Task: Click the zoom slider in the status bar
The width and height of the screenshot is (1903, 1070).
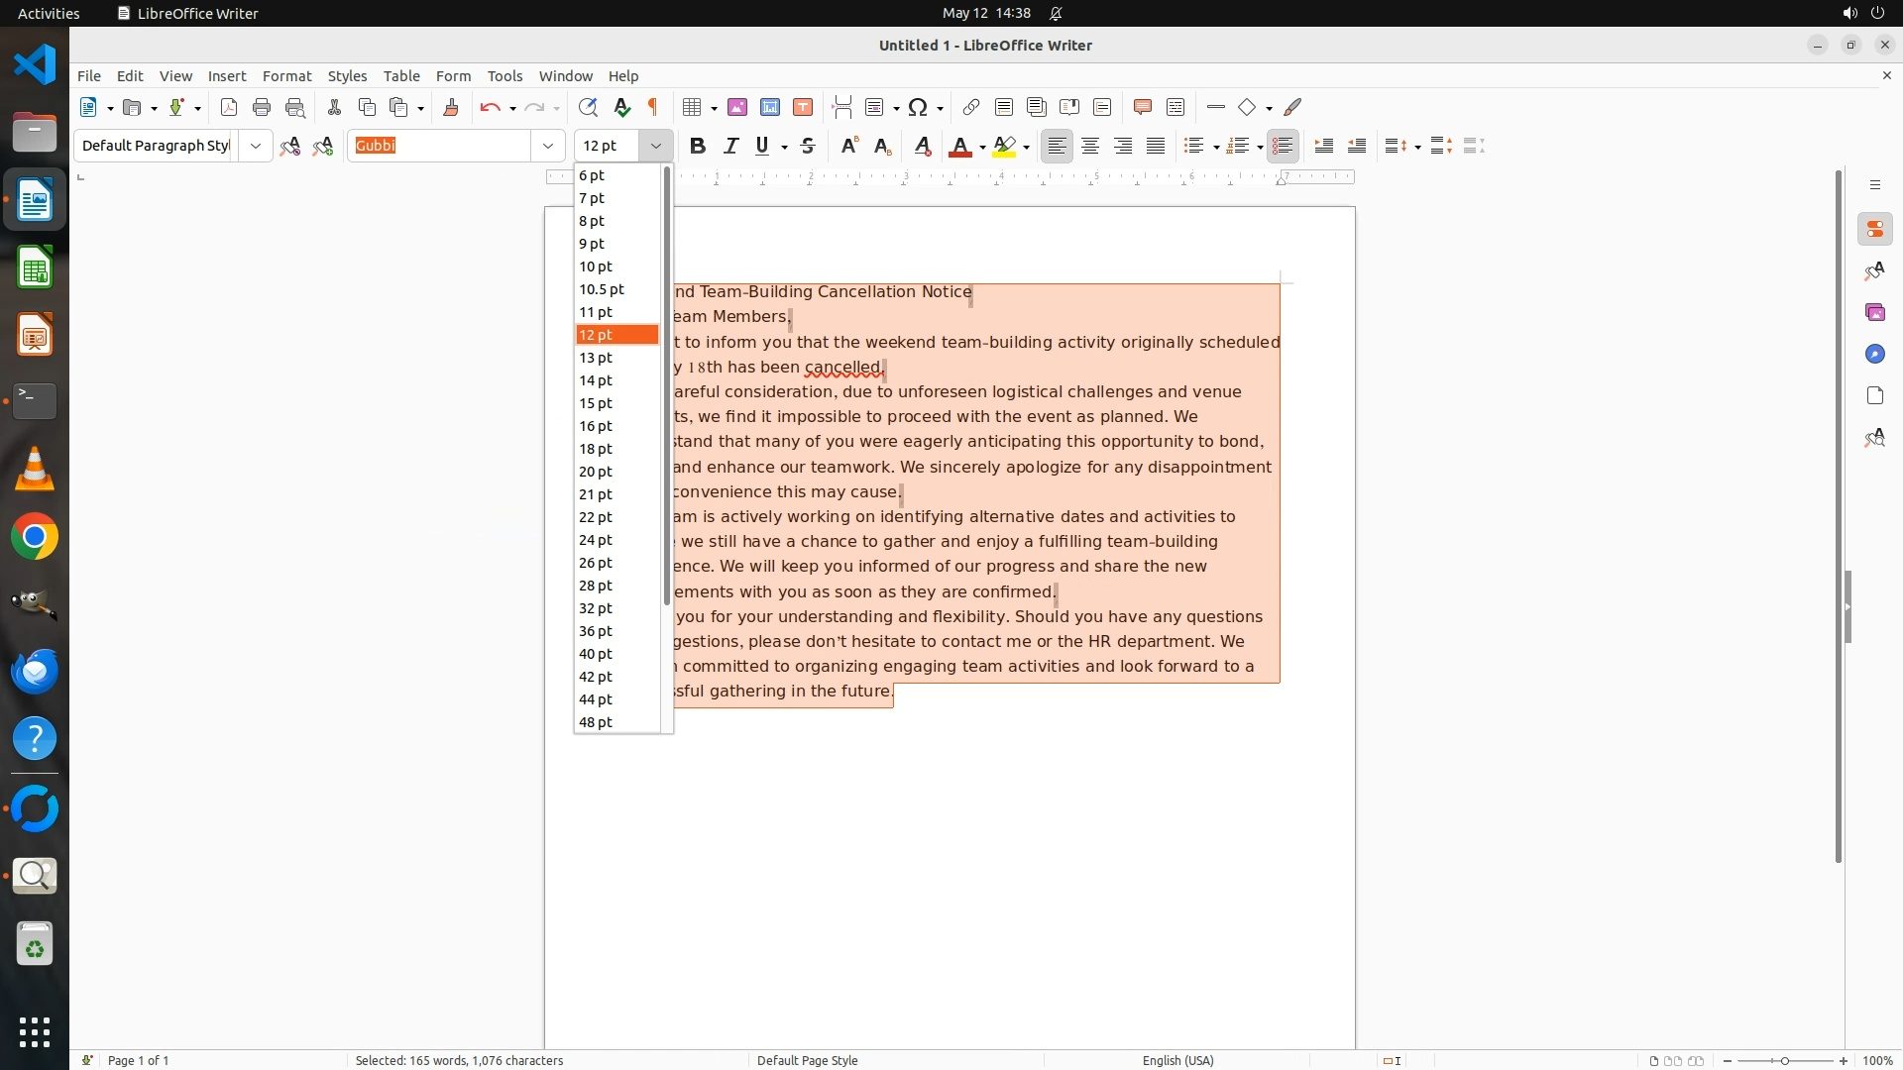Action: 1784,1060
